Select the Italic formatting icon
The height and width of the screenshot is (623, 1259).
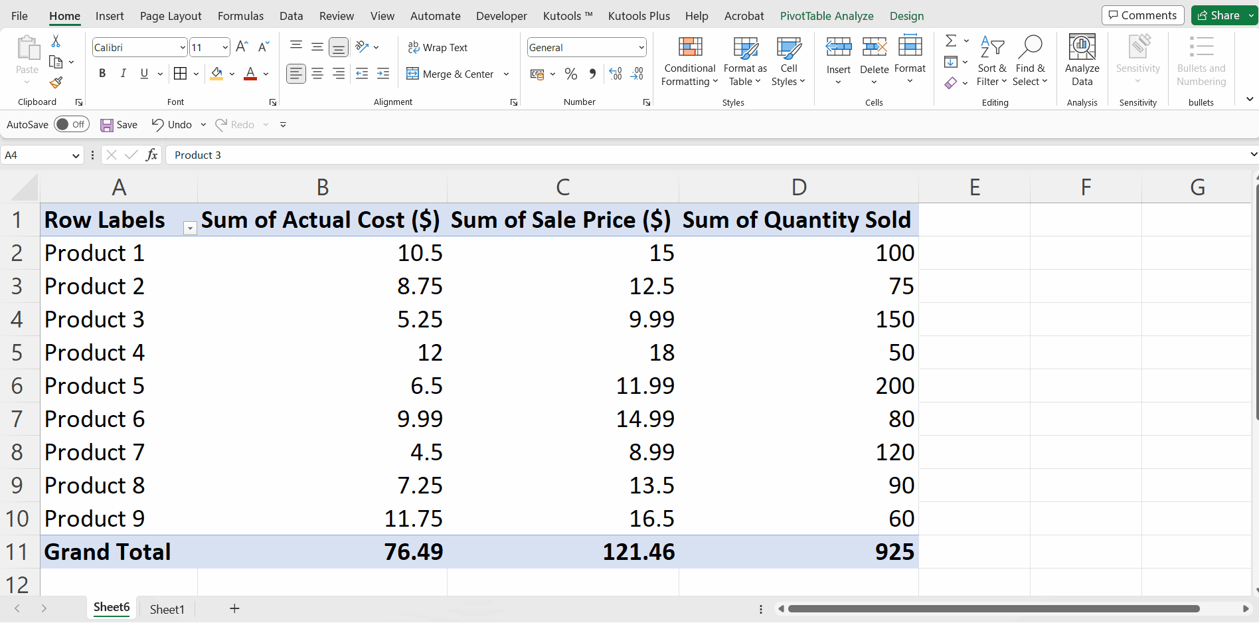tap(123, 73)
